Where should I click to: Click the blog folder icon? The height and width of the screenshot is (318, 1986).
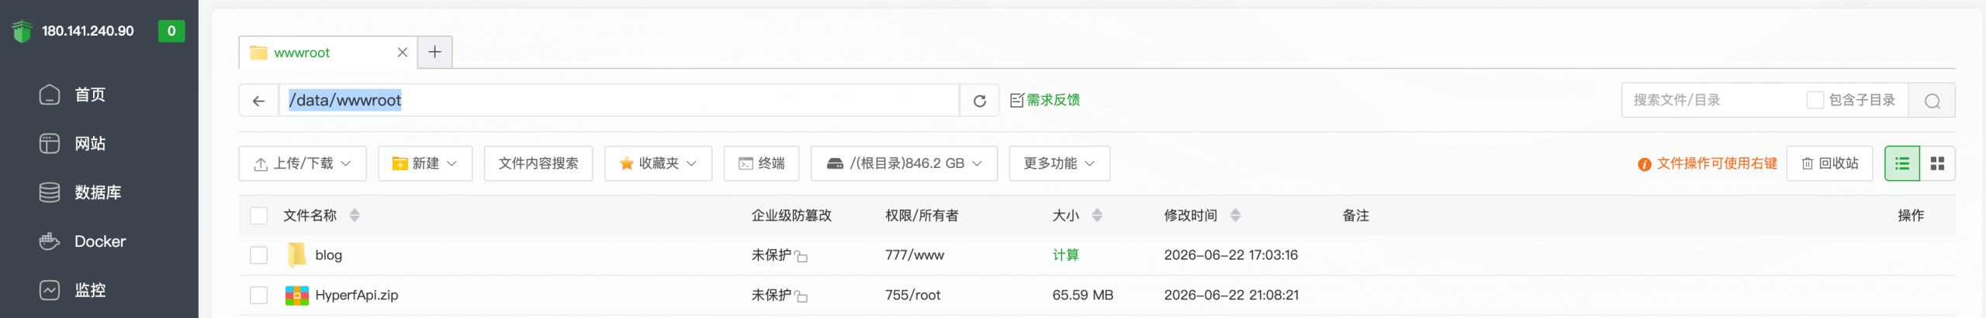point(296,255)
